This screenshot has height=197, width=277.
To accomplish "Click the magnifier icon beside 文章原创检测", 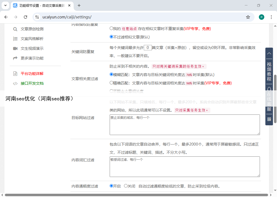I will pyautogui.click(x=15, y=29).
